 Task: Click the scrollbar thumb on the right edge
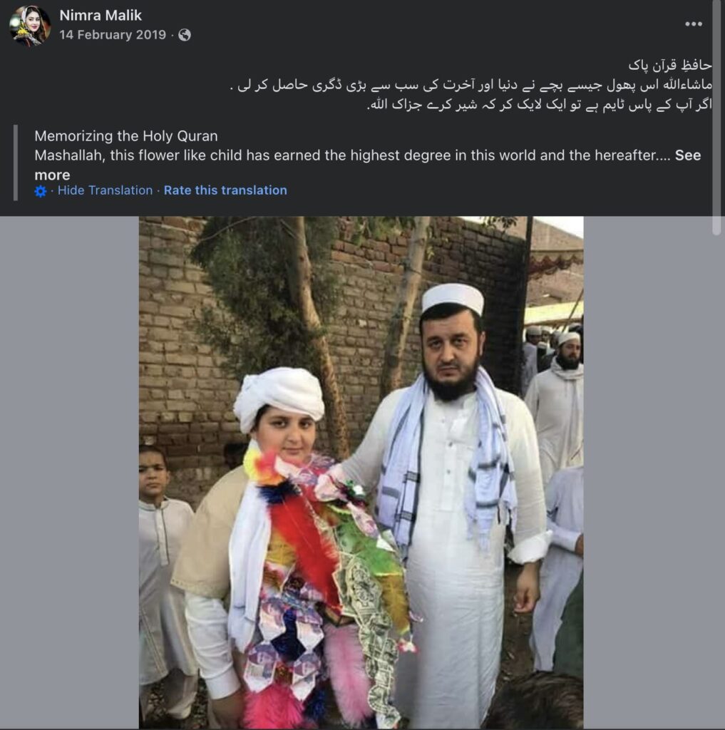(x=718, y=118)
